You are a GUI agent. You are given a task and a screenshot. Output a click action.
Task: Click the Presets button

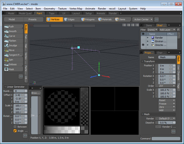click(x=32, y=19)
